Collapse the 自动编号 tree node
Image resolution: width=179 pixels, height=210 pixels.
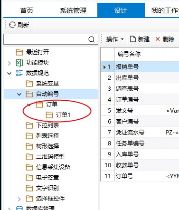coord(19,95)
